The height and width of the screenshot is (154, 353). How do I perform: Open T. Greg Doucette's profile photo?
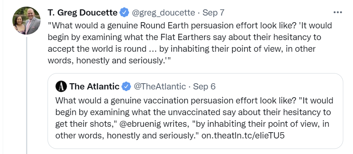(x=26, y=21)
